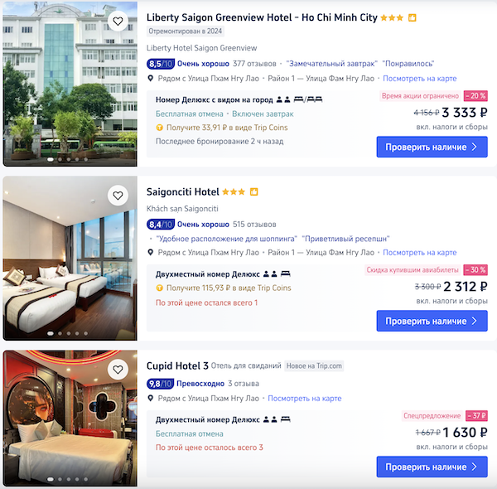Image resolution: width=497 pixels, height=489 pixels.
Task: Click the badge icon next to Saigonciti Hotel stars
Action: point(253,191)
